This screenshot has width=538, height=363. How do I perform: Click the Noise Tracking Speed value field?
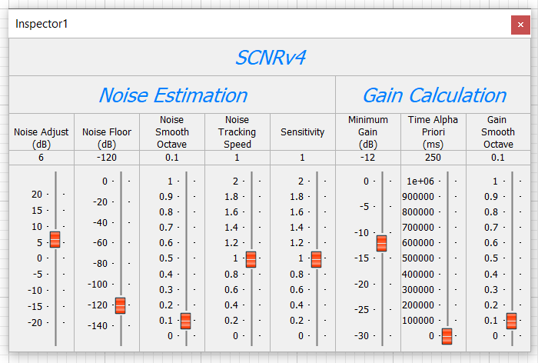(237, 157)
